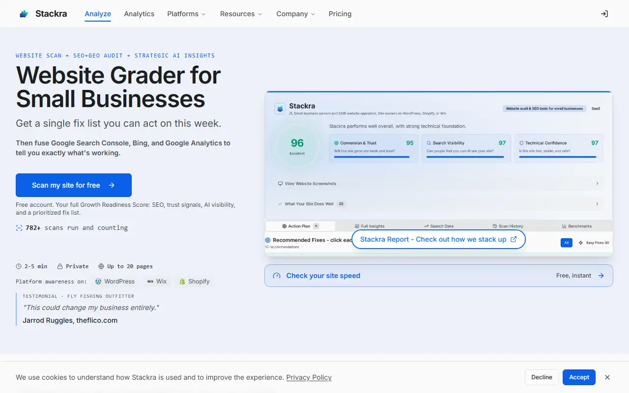The height and width of the screenshot is (393, 629).
Task: Go to the Analyze nav item
Action: (x=98, y=14)
